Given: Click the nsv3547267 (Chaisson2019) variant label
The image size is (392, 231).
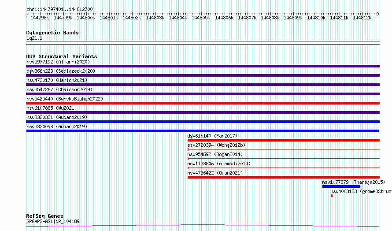Looking at the screenshot, I should click(x=59, y=89).
